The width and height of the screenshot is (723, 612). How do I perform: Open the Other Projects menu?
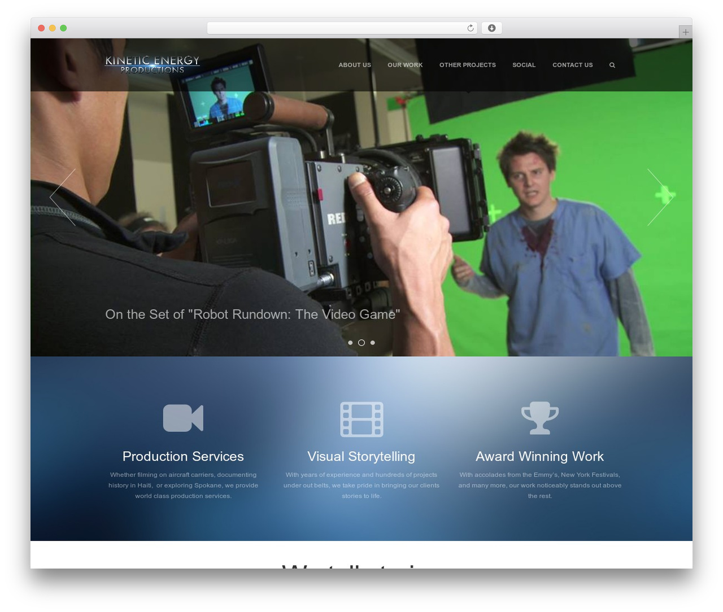(x=468, y=65)
